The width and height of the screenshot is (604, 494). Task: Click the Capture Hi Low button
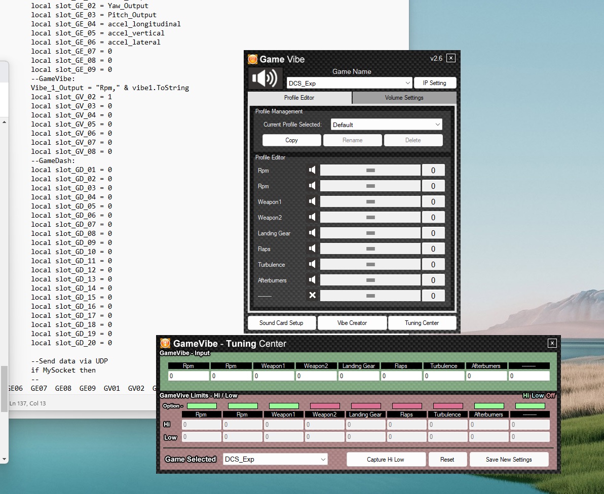tap(386, 460)
